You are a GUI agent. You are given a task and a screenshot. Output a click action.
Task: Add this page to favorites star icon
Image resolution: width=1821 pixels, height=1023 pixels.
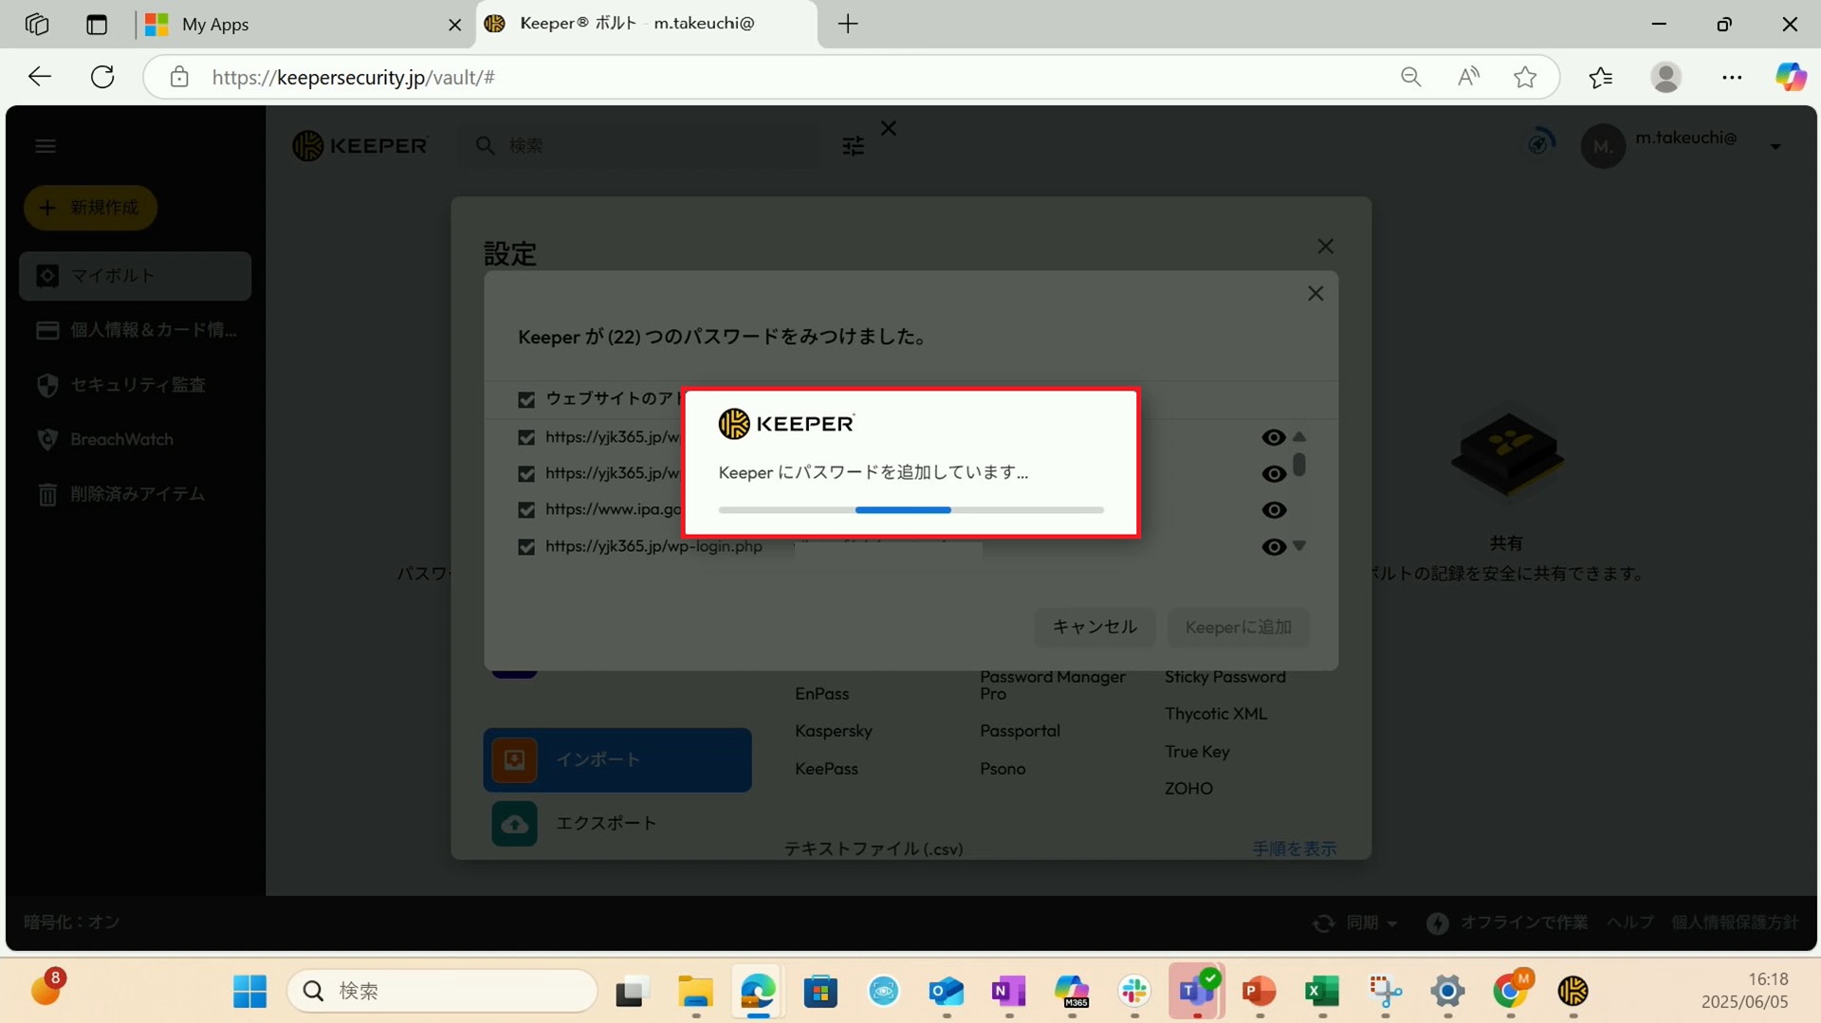point(1524,77)
